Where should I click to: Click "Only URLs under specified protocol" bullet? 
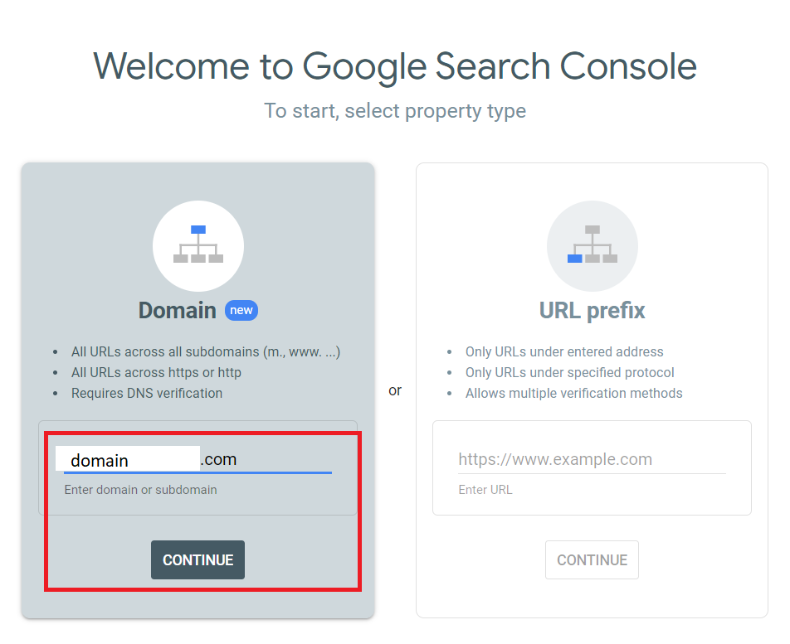570,372
